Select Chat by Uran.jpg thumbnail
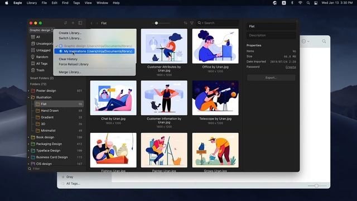This screenshot has width=357, height=201. point(113,98)
